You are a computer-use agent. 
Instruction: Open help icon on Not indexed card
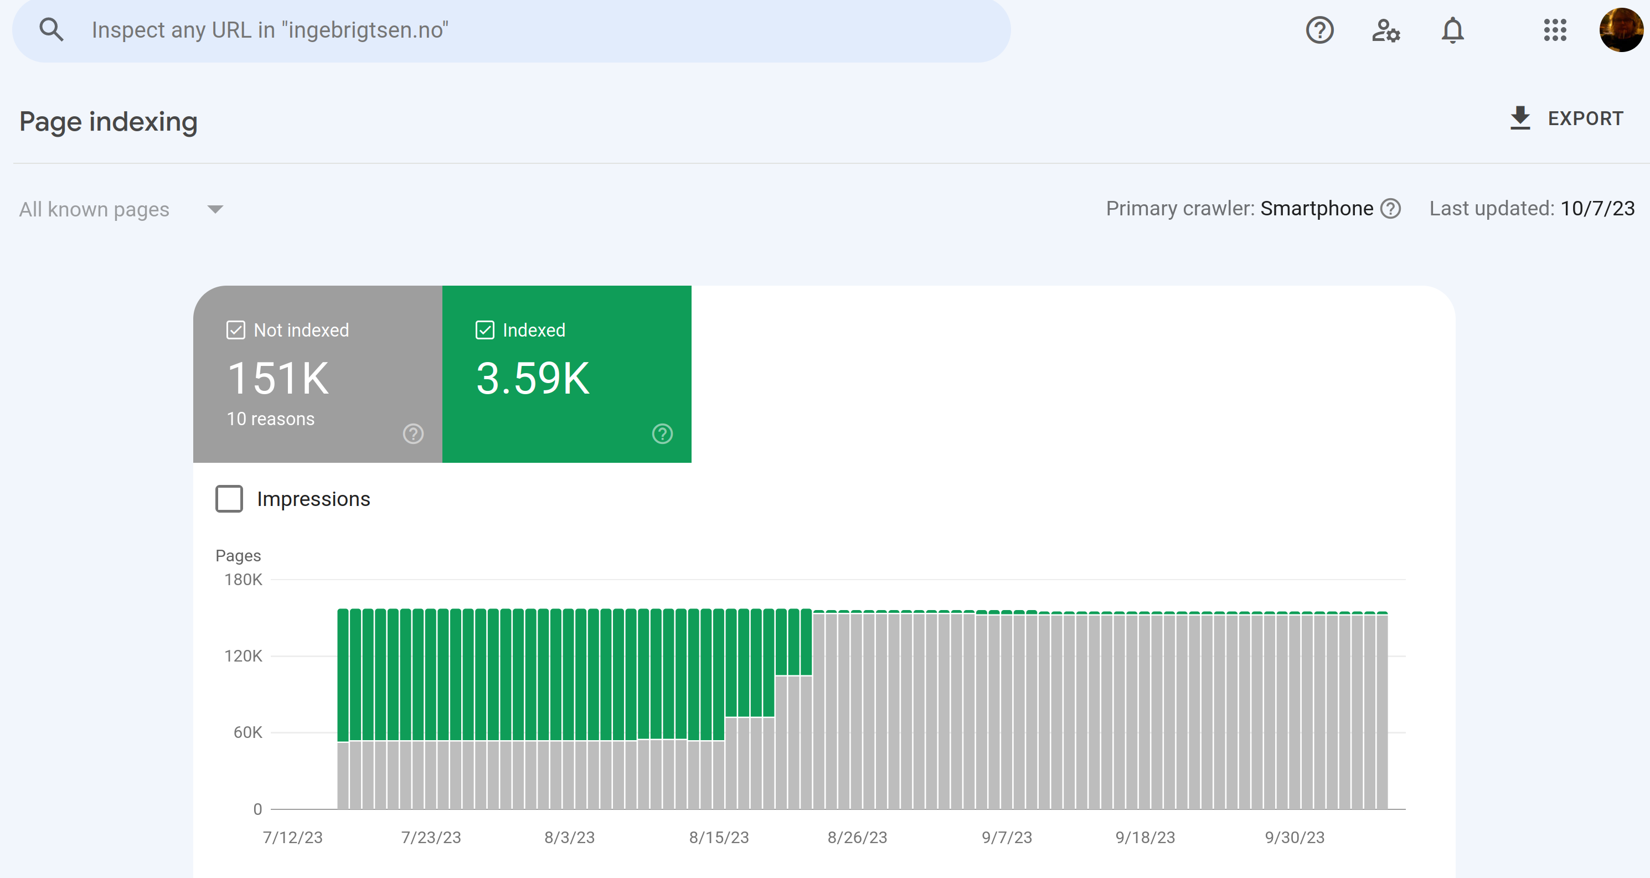(x=413, y=434)
